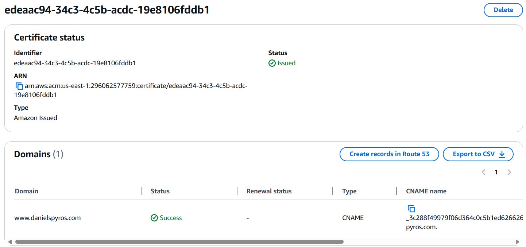Click the Type column header
Viewport: 526px width, 247px height.
click(x=349, y=191)
